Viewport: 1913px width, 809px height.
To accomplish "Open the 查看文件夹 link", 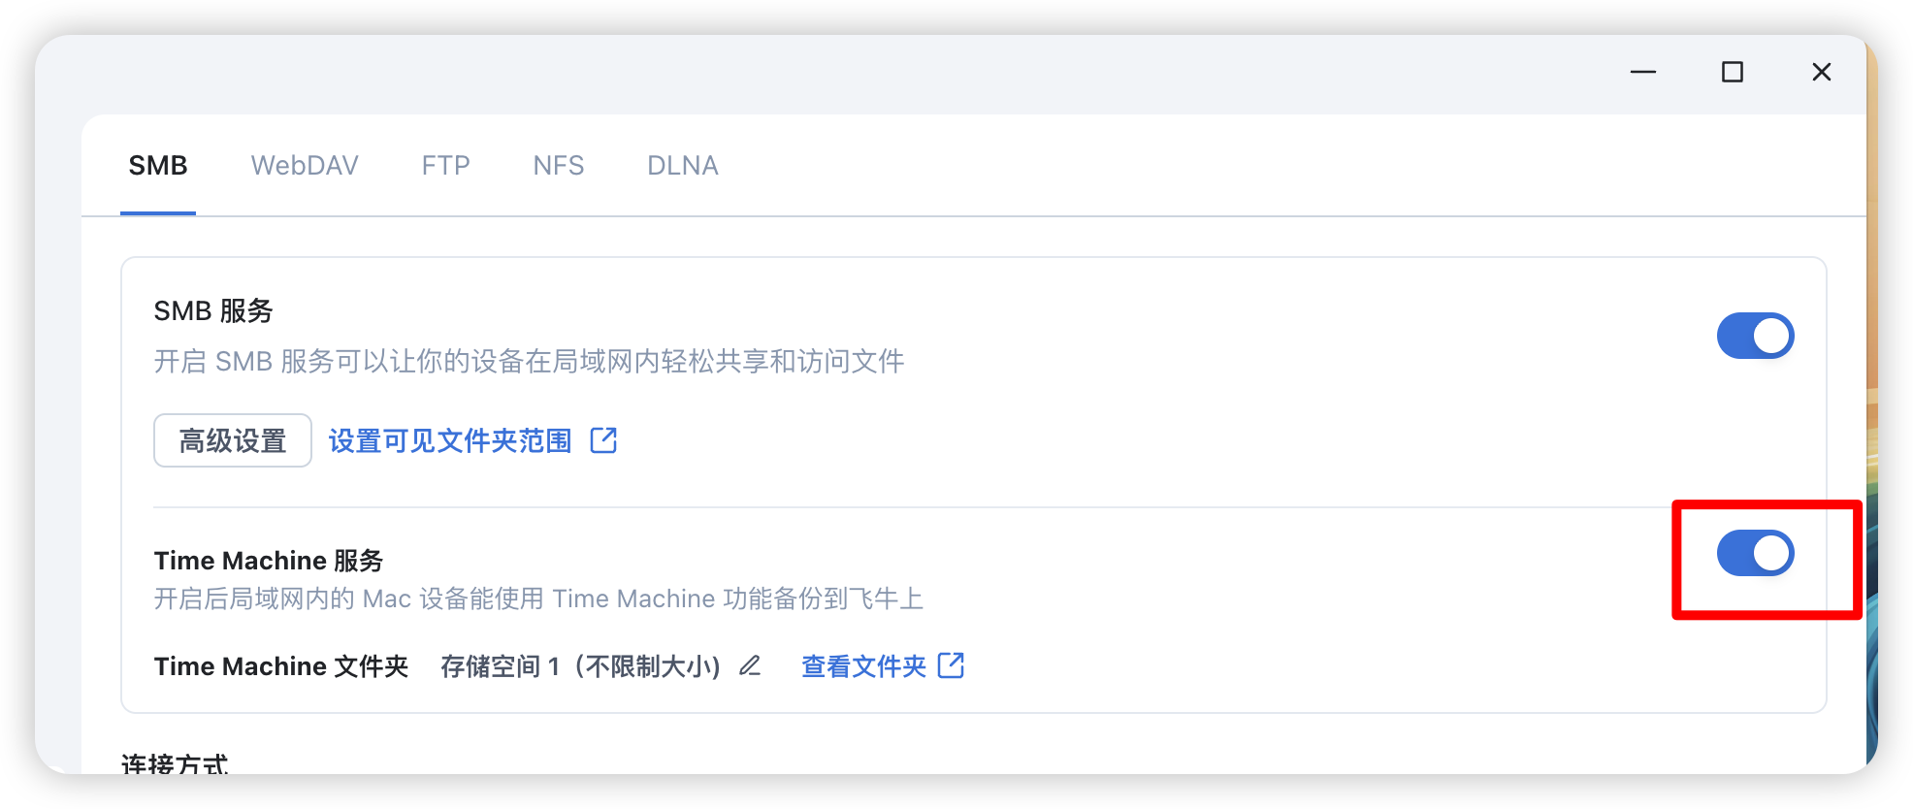I will point(864,666).
